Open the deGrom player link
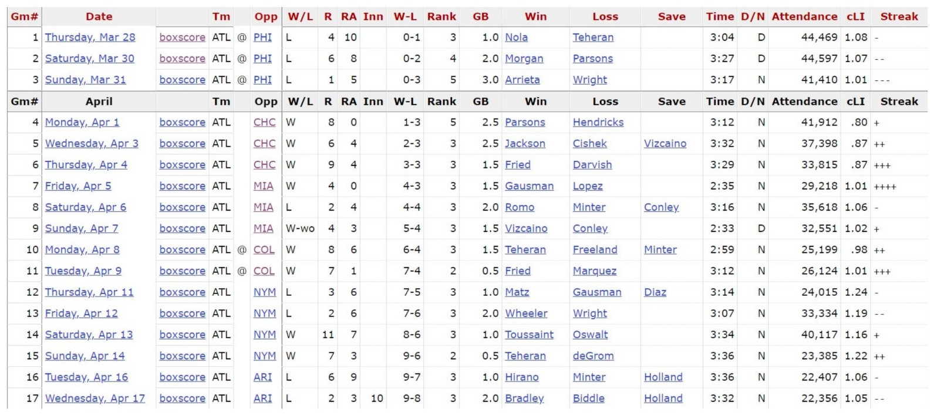 coord(593,356)
